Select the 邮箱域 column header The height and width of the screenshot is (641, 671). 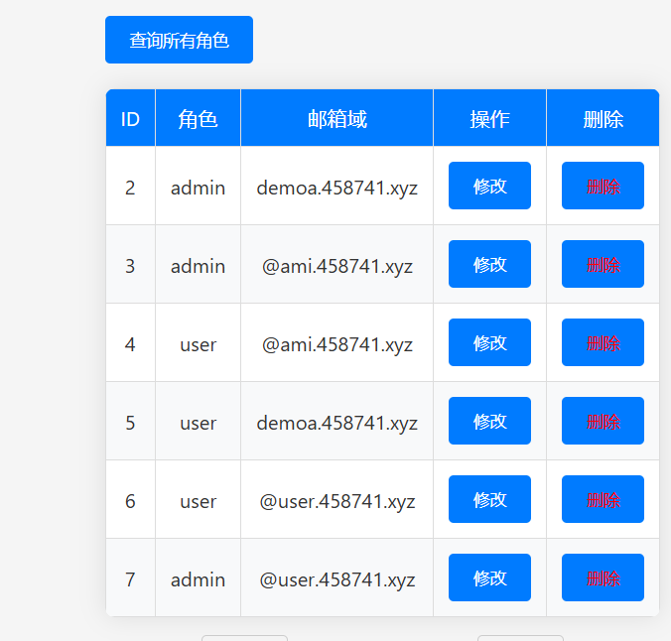[336, 119]
